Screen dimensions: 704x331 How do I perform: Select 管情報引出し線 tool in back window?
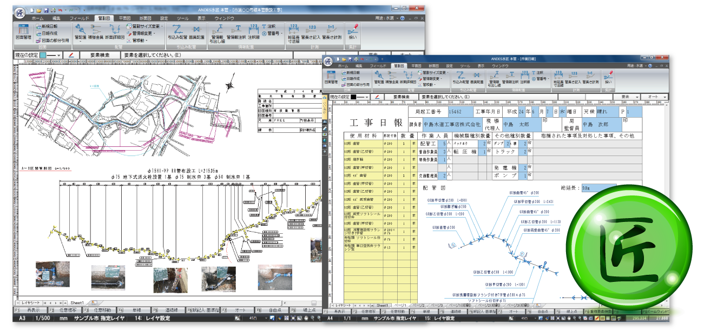pos(217,33)
